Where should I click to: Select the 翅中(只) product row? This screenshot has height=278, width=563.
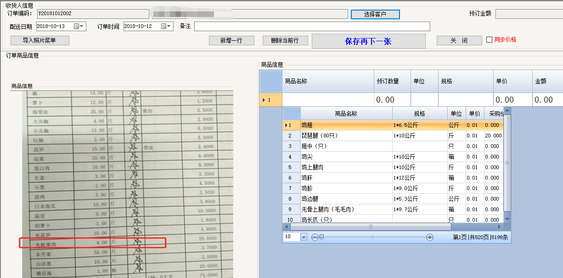[x=393, y=146]
